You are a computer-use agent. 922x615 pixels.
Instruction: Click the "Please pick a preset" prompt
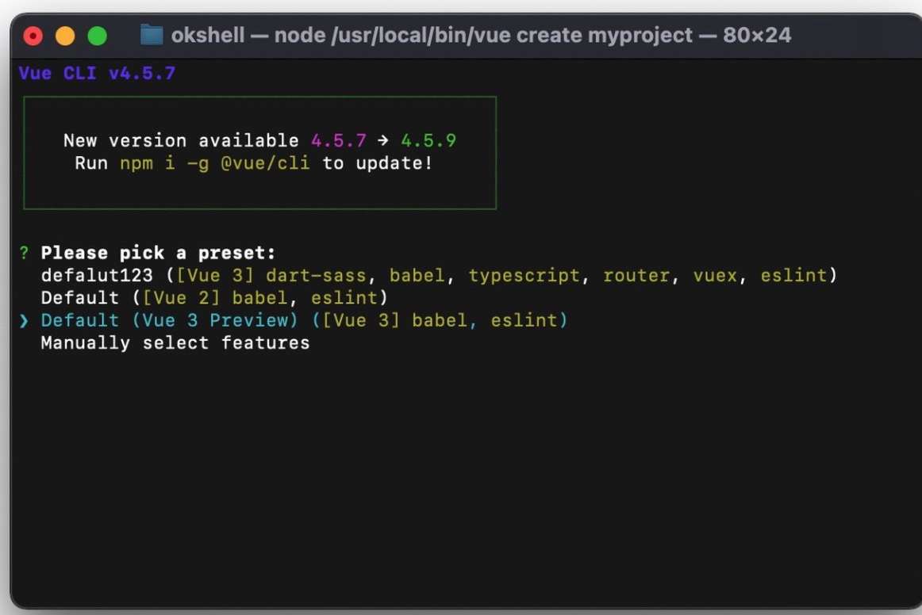coord(158,254)
